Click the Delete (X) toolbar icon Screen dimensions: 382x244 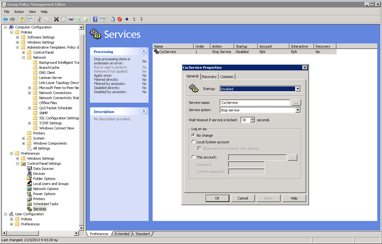(56, 19)
